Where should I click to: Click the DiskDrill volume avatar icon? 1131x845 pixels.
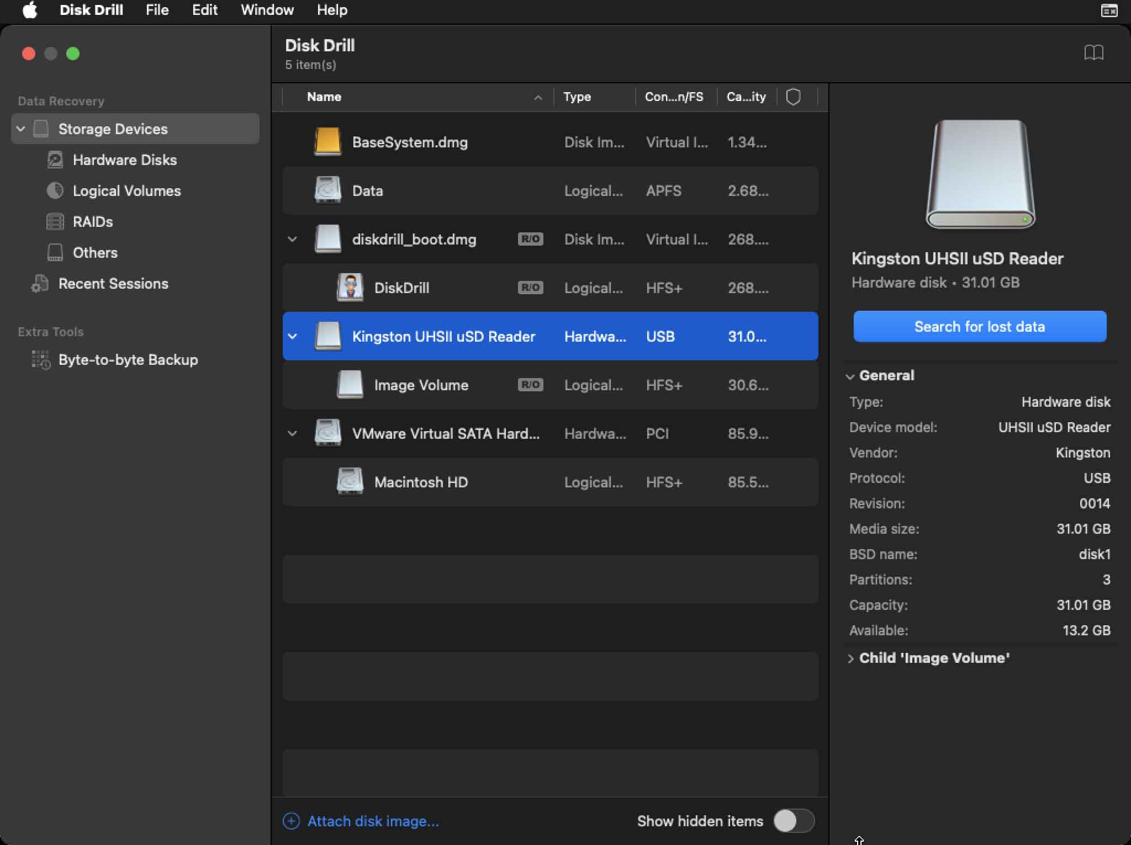tap(350, 288)
